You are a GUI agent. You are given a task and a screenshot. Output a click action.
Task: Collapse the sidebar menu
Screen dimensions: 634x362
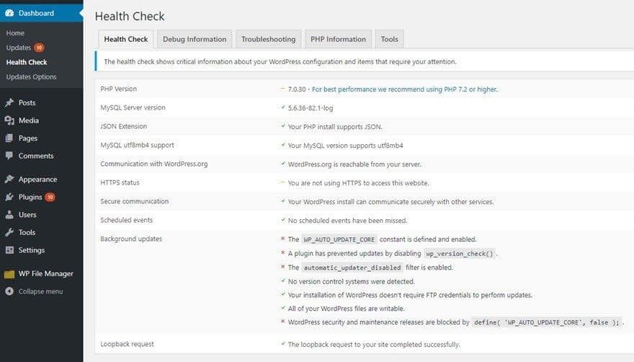point(35,291)
